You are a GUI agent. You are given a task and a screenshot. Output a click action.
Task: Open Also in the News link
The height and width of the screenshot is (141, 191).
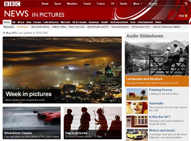click(x=40, y=27)
